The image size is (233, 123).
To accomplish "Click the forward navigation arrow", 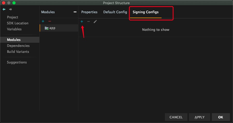I will coord(10,9).
